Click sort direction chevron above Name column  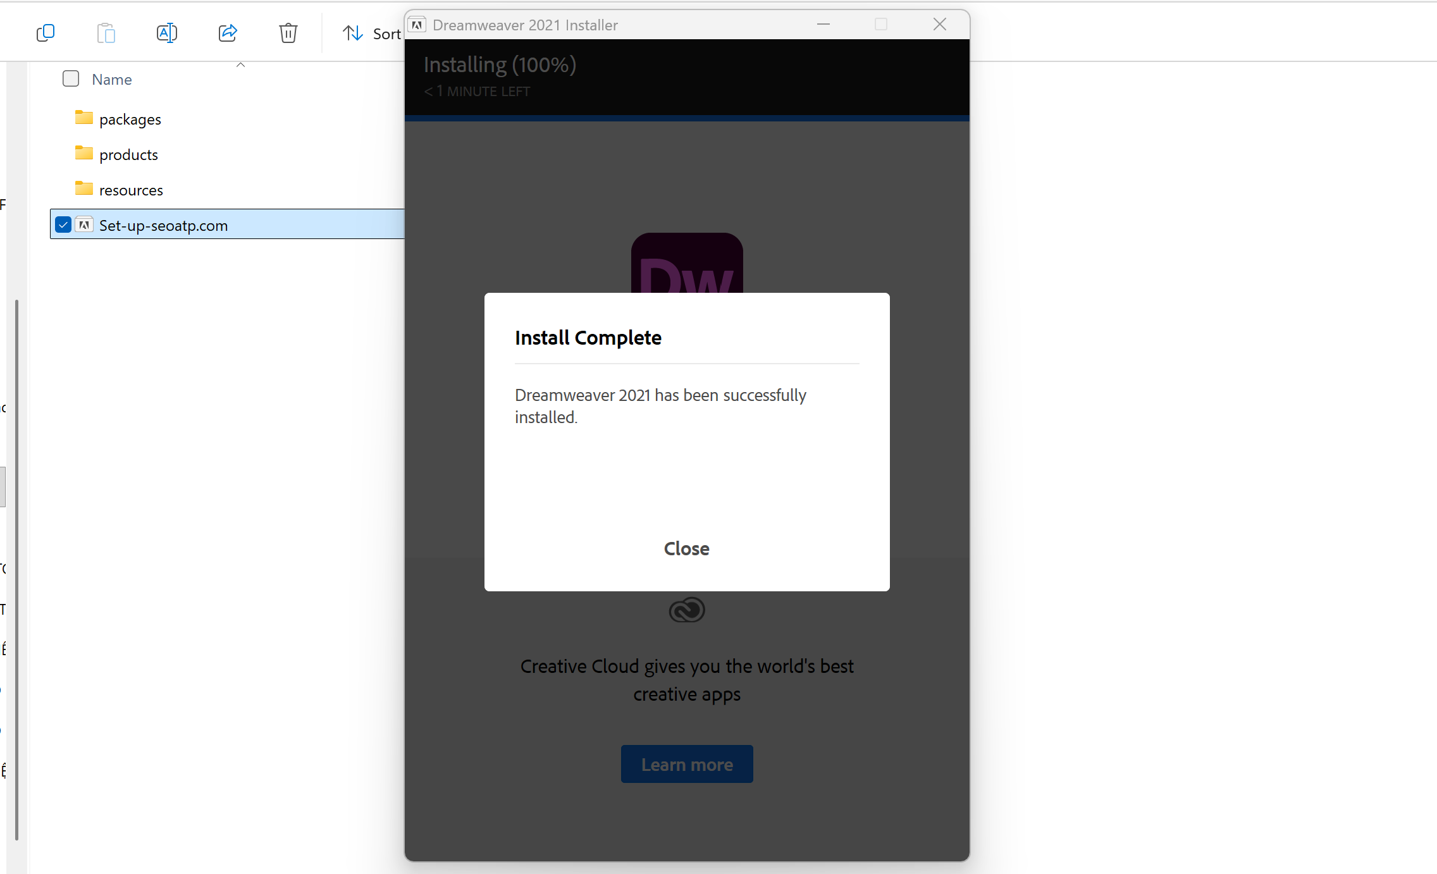[240, 65]
